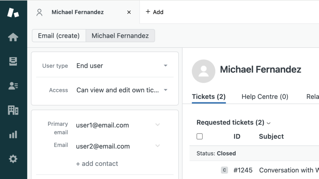Image resolution: width=319 pixels, height=179 pixels.
Task: Tick the select all tickets checkbox
Action: [x=200, y=137]
